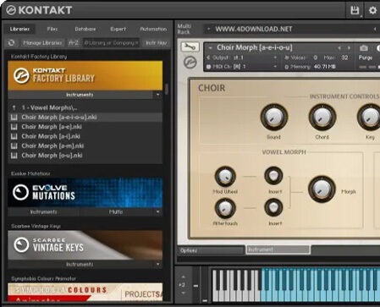Switch to the Automation tab
This screenshot has height=307, width=380.
click(153, 29)
